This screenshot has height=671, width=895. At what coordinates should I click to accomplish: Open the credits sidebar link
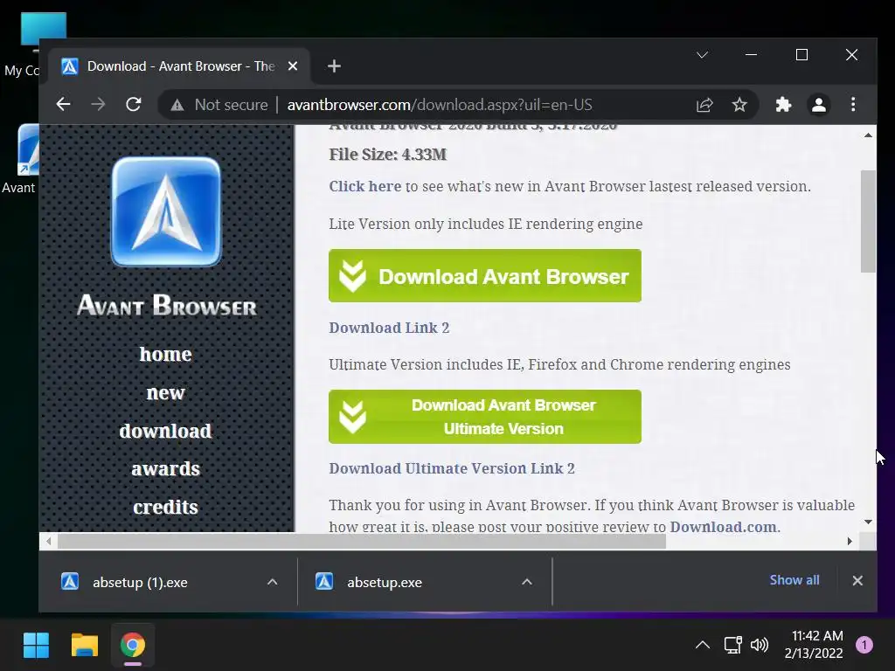click(165, 508)
